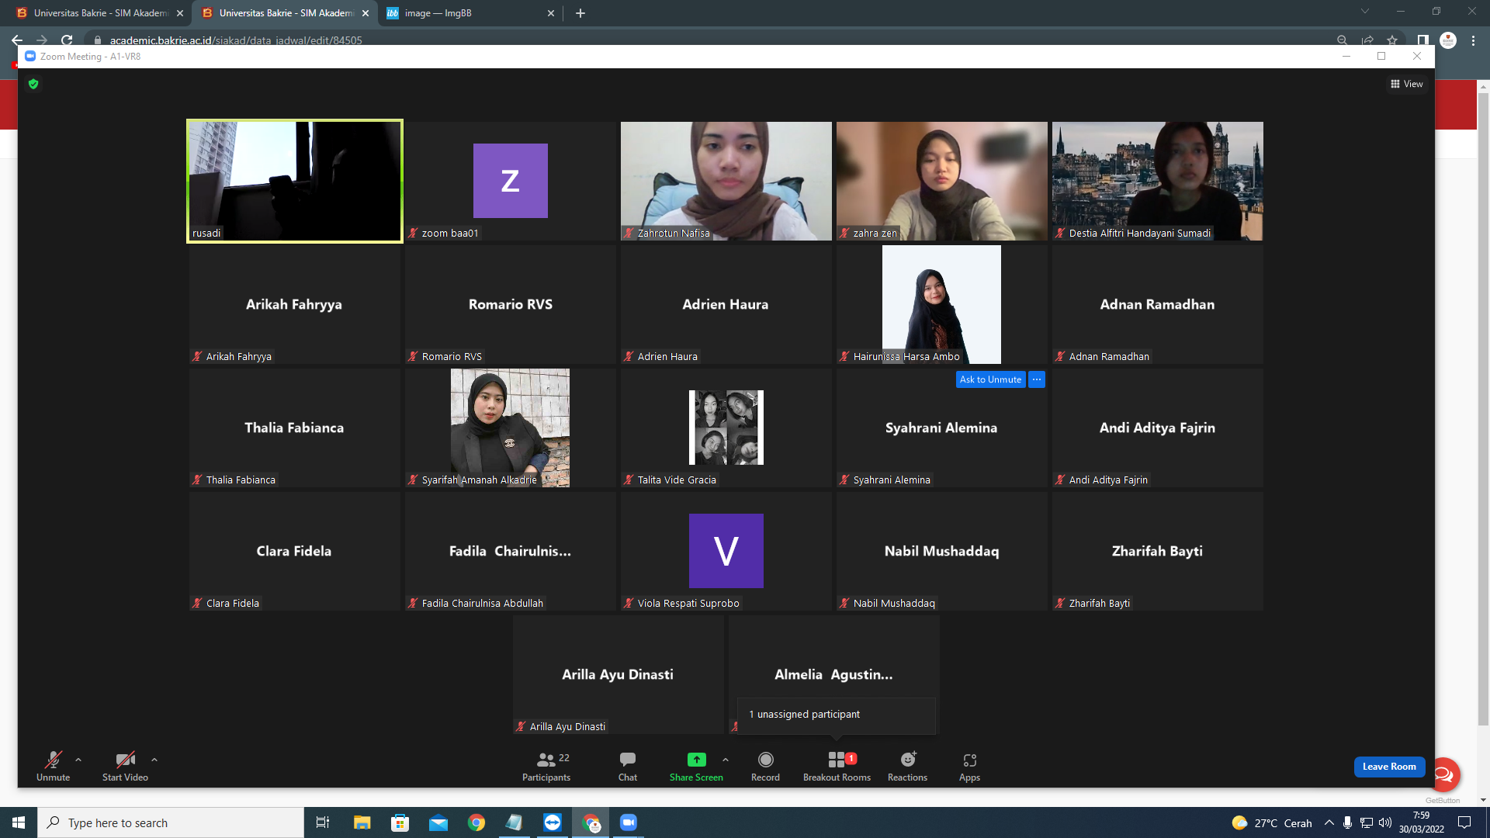
Task: Select Viola Respati Suprobo's tile
Action: 726,552
